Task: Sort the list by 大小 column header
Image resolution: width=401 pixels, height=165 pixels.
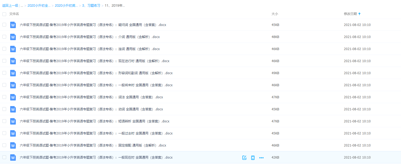Action: (x=275, y=14)
